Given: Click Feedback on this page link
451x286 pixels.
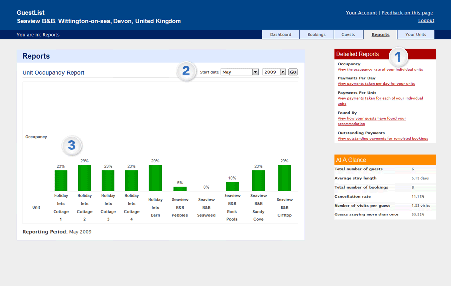Looking at the screenshot, I should coord(407,13).
